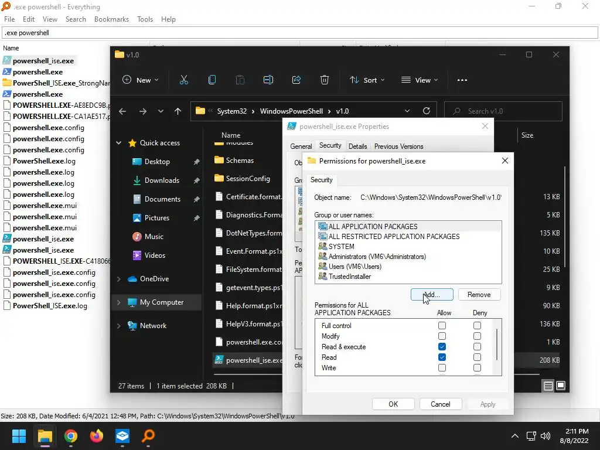Switch to Previous Versions tab
600x450 pixels.
[398, 146]
